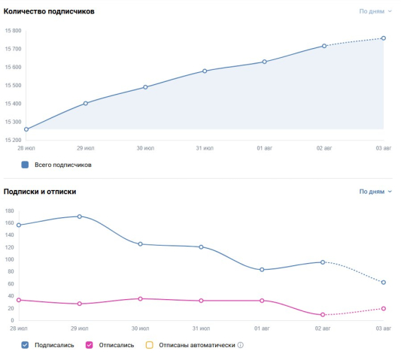Click chevron arrow next to top По дням

pos(390,11)
